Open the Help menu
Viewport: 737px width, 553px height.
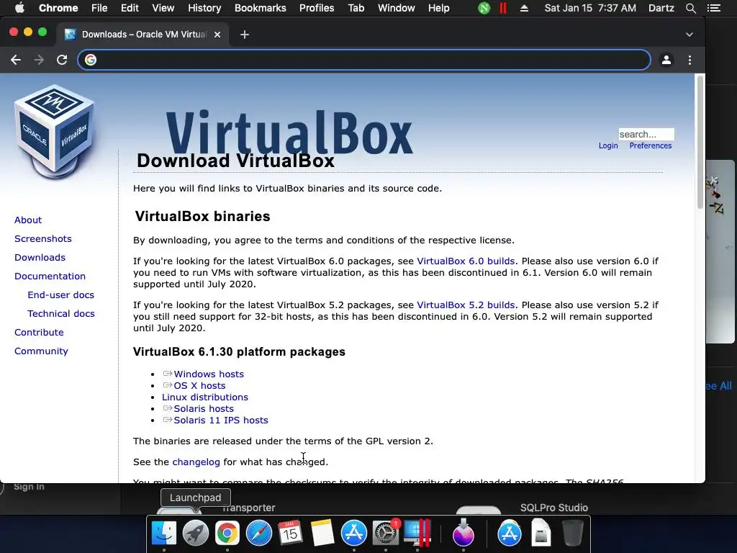tap(438, 8)
